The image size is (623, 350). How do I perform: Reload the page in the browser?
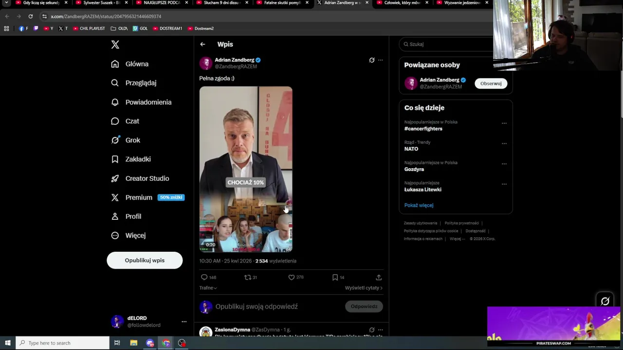click(x=30, y=16)
